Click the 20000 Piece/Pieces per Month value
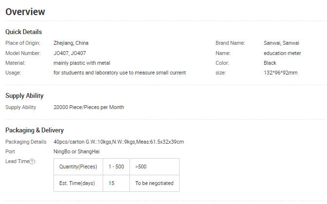This screenshot has height=204, width=327. pos(89,107)
